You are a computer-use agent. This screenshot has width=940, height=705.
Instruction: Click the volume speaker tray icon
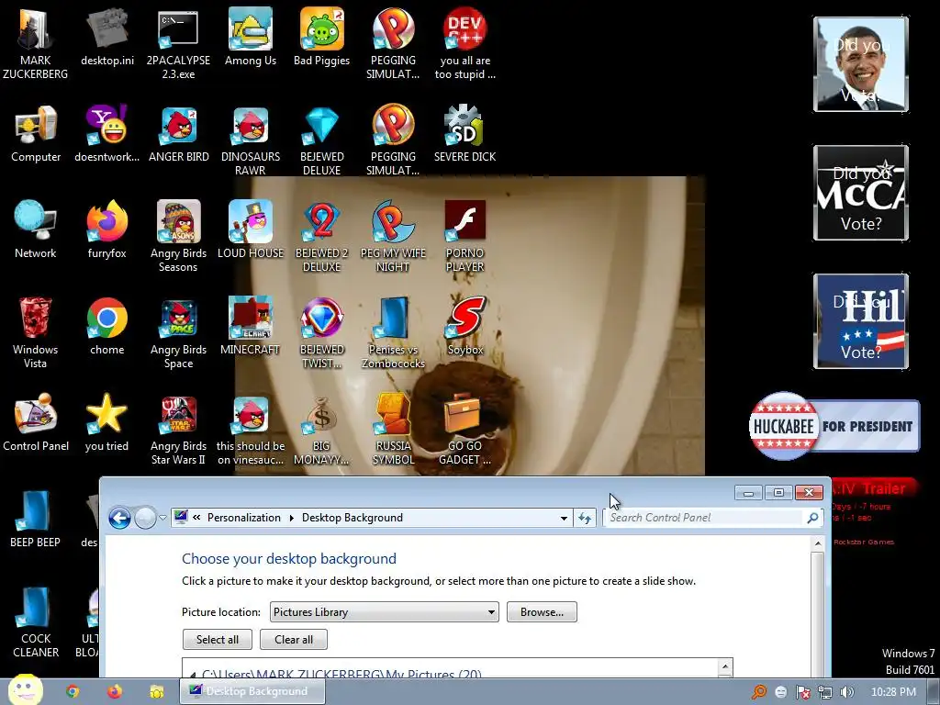(x=846, y=692)
